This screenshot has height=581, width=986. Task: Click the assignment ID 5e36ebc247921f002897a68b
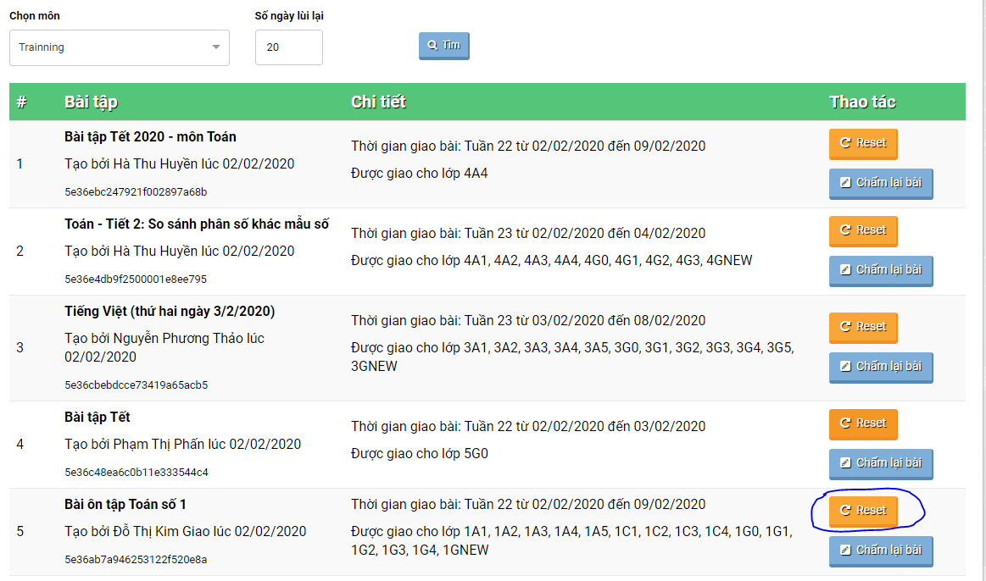coord(136,192)
